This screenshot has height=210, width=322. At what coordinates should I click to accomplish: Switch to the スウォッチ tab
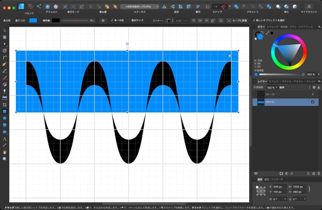point(272,27)
